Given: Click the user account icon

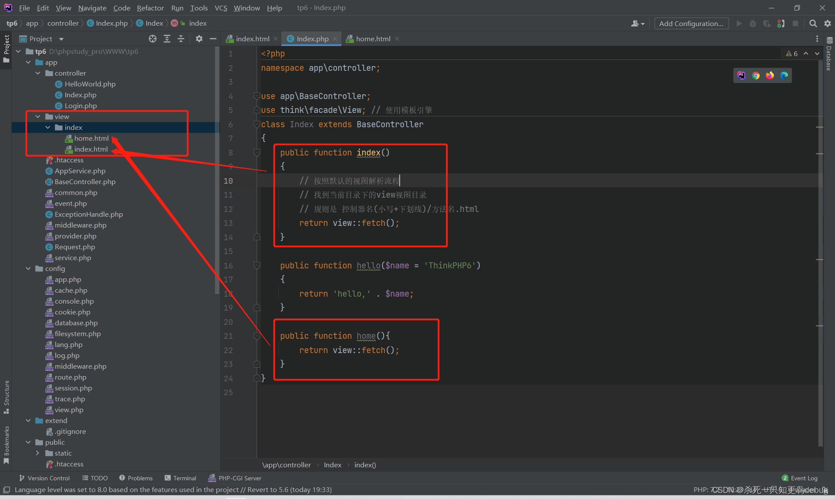Looking at the screenshot, I should pos(638,23).
